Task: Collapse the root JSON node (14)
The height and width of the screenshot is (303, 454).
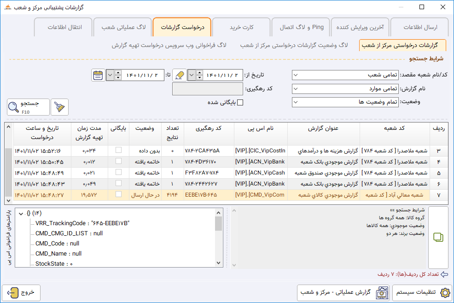Action: [x=21, y=214]
